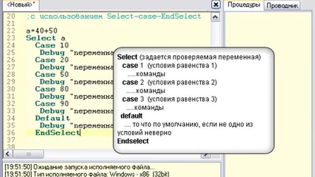Click Debug statement on line 25
The width and height of the screenshot is (315, 177).
click(77, 53)
